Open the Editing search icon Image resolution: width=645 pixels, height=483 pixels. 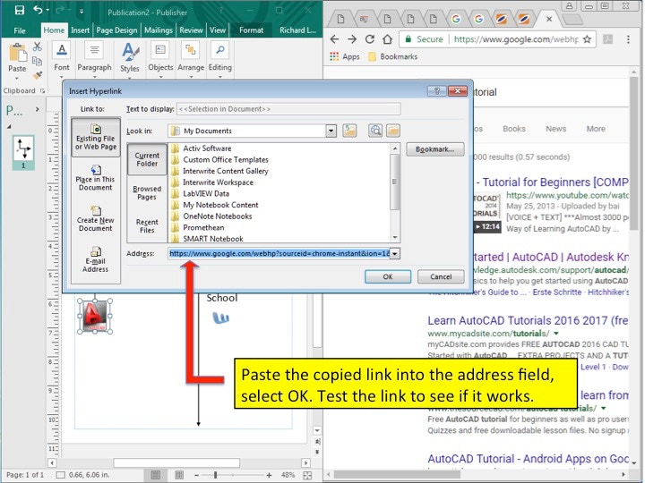pyautogui.click(x=220, y=50)
